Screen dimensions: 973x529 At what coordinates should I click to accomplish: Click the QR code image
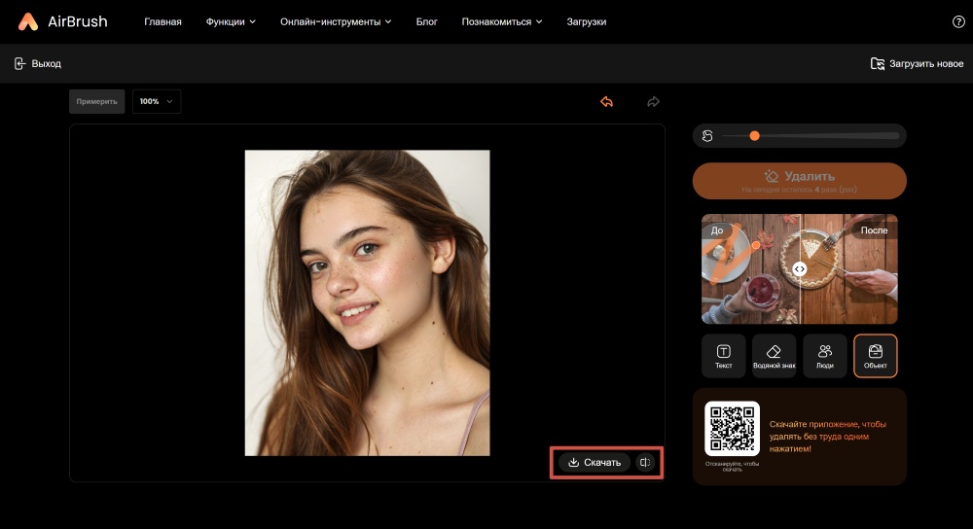point(733,429)
